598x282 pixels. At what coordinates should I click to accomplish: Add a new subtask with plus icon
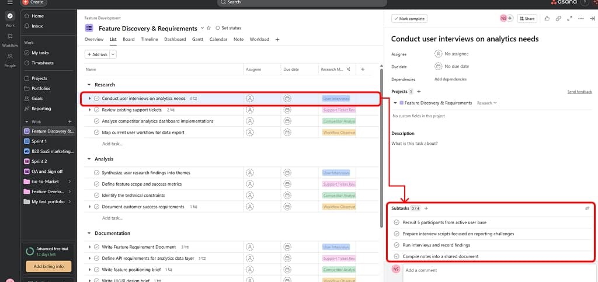pos(426,208)
